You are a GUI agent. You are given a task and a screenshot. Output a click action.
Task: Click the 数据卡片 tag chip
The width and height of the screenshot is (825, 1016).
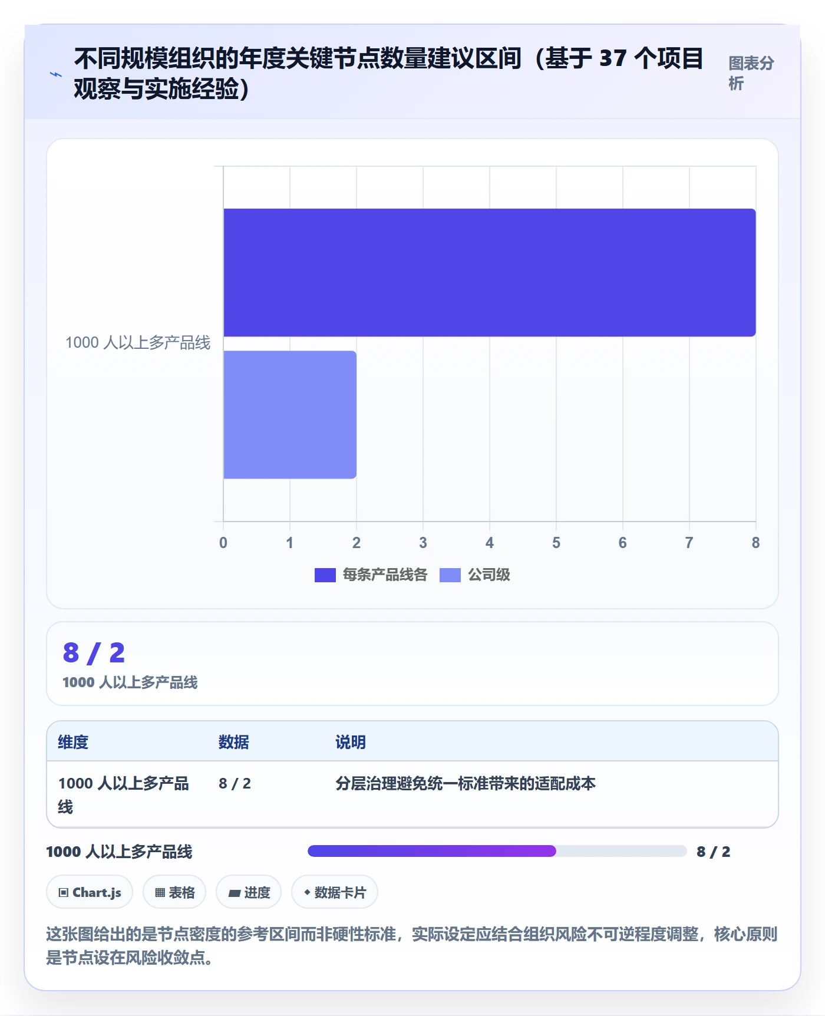click(x=335, y=892)
